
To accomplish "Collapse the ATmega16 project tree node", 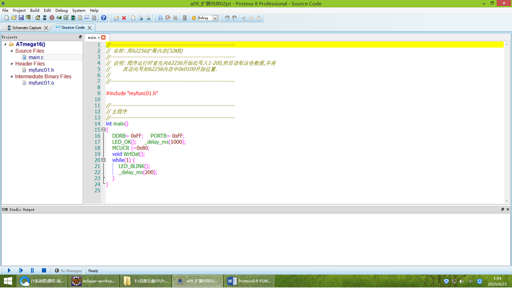I will coord(5,45).
